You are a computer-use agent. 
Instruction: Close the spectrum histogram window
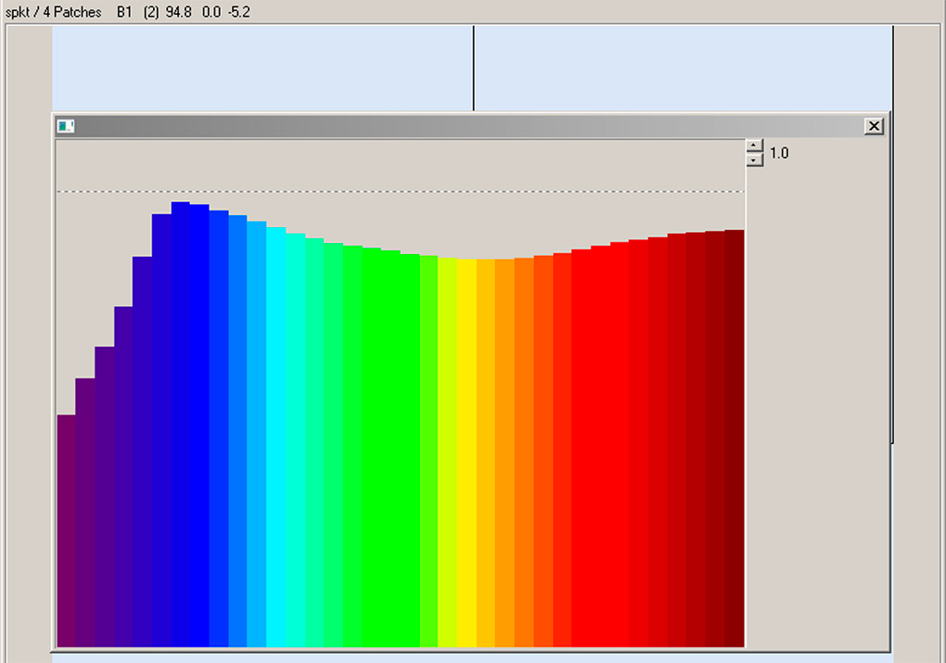[x=874, y=126]
